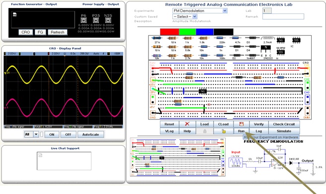The image size is (326, 194).
Task: Expand the Custom Saved Select dropdown
Action: point(185,16)
